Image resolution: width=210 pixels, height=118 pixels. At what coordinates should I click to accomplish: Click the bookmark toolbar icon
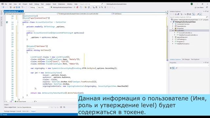coord(105,7)
